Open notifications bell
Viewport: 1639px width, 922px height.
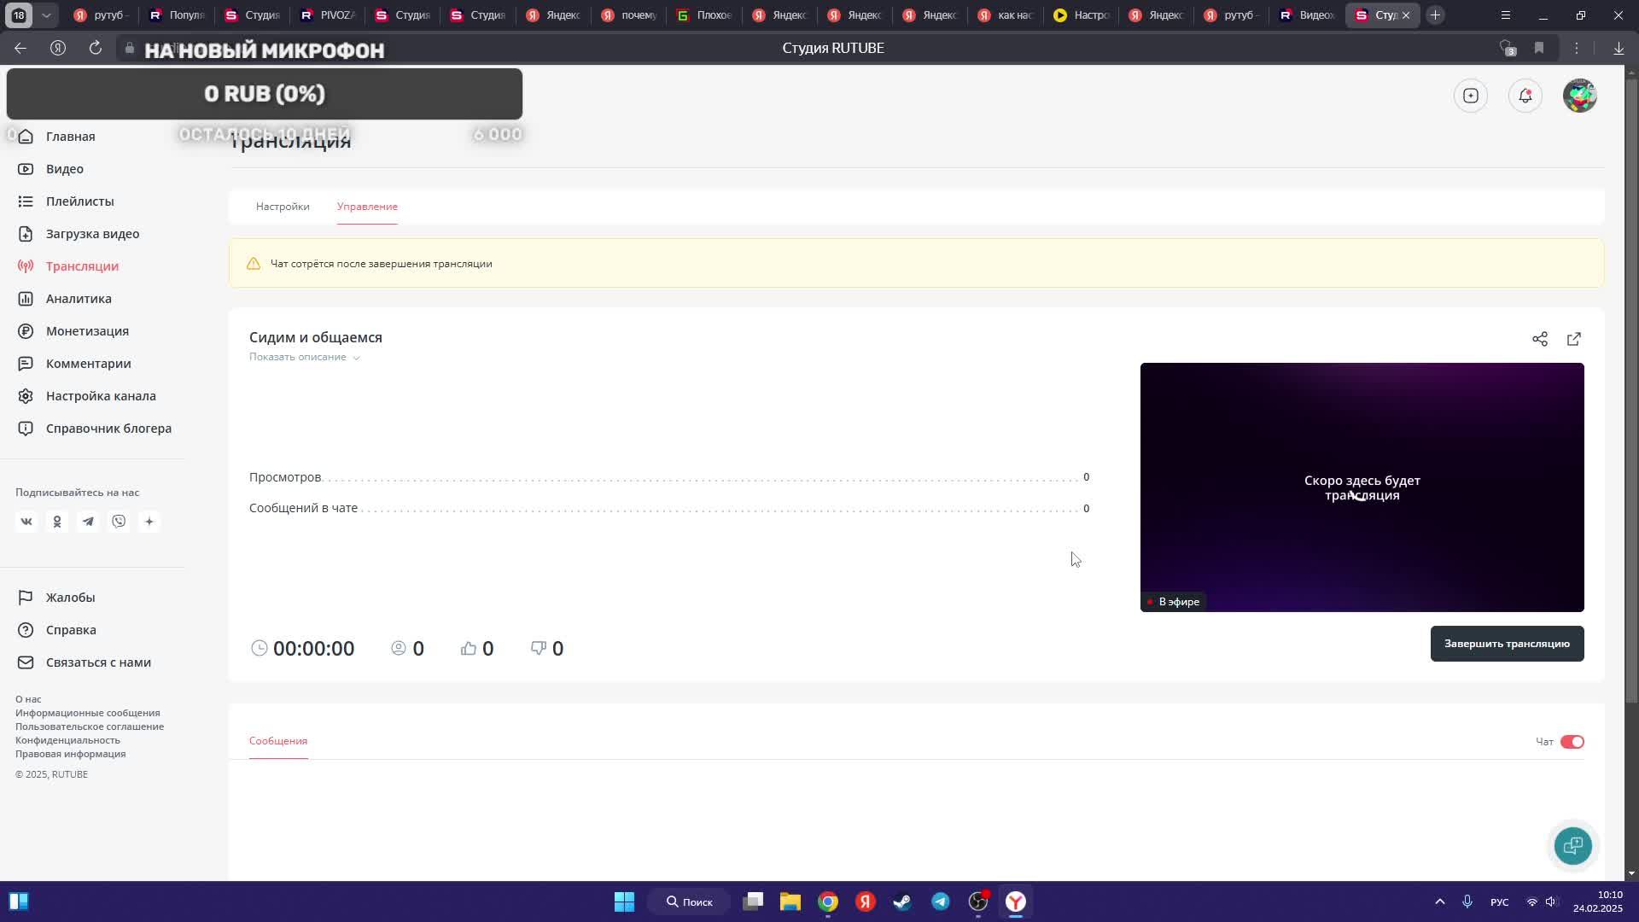point(1525,96)
